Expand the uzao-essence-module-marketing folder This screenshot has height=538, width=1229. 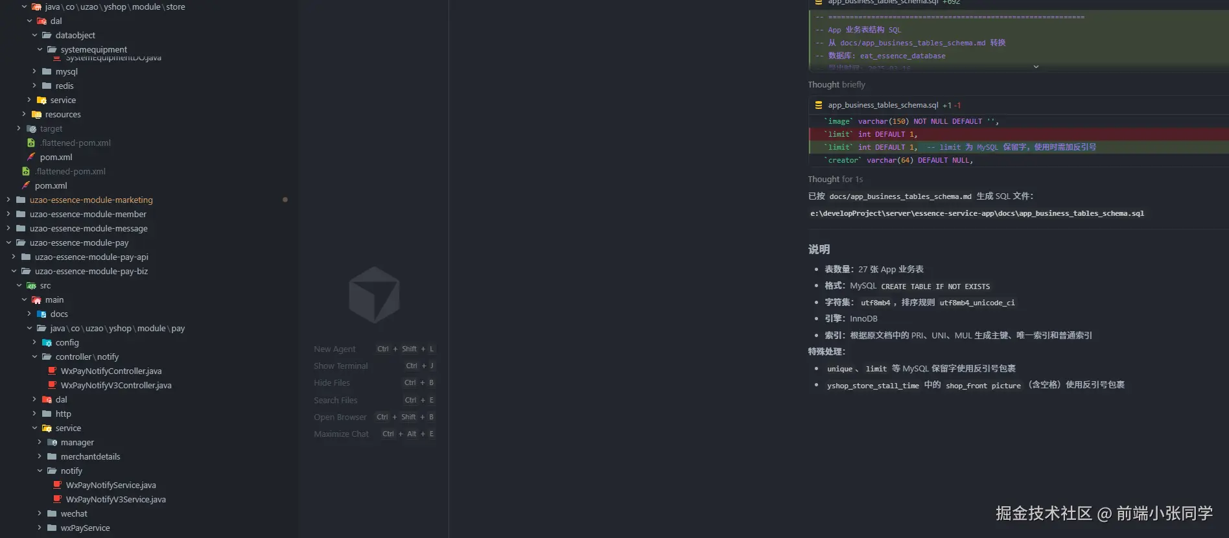pyautogui.click(x=8, y=200)
